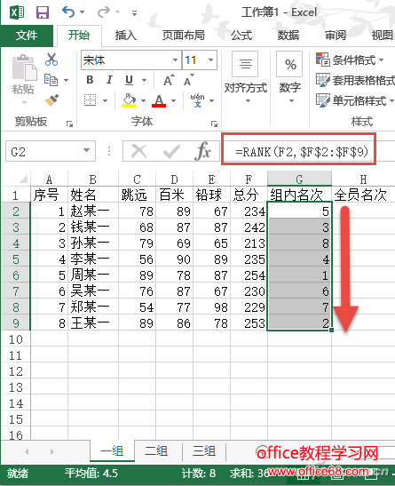
Task: Switch to the 开始 ribbon tab
Action: (79, 35)
